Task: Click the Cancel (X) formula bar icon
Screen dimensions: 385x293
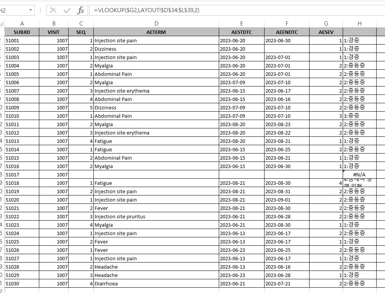Action: [53, 10]
